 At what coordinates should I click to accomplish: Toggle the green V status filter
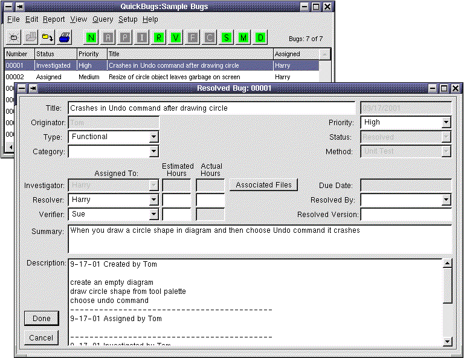pyautogui.click(x=176, y=37)
